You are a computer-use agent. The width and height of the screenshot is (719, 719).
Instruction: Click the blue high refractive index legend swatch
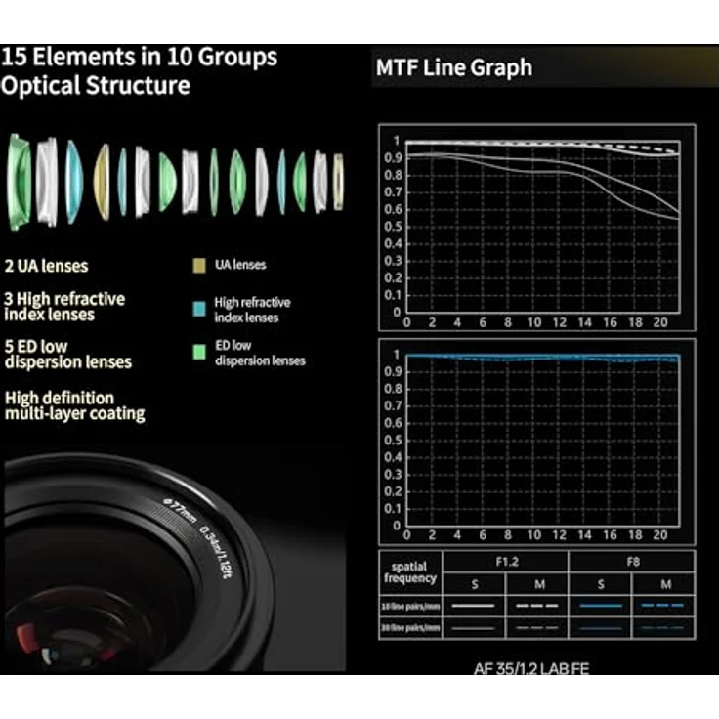pyautogui.click(x=199, y=309)
